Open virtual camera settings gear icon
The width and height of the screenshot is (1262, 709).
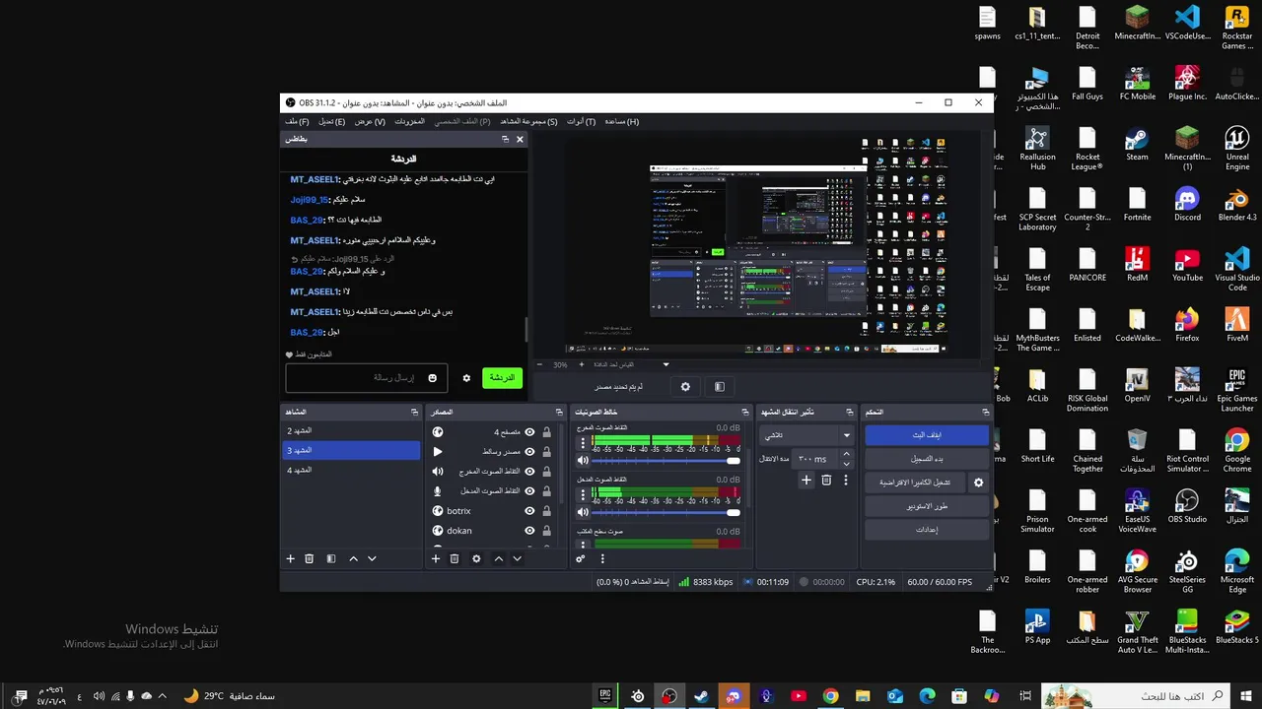978,483
